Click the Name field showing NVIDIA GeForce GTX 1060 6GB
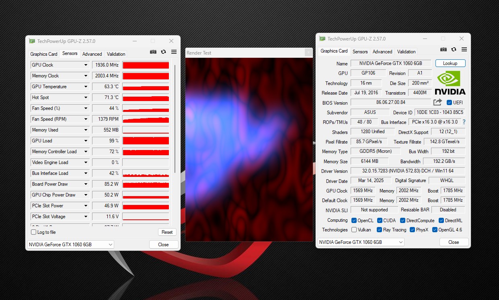This screenshot has width=499, height=300. tap(391, 63)
